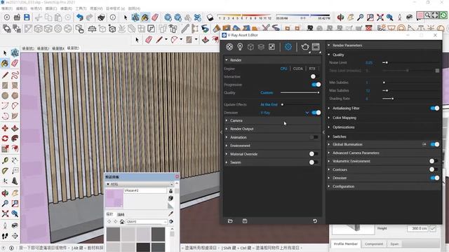The height and width of the screenshot is (252, 449).
Task: Select the Paint Bucket tool in left toolbar
Action: pos(5,63)
